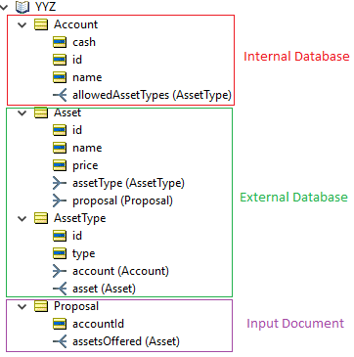Click the type attribute icon
Image resolution: width=354 pixels, height=357 pixels.
click(60, 253)
